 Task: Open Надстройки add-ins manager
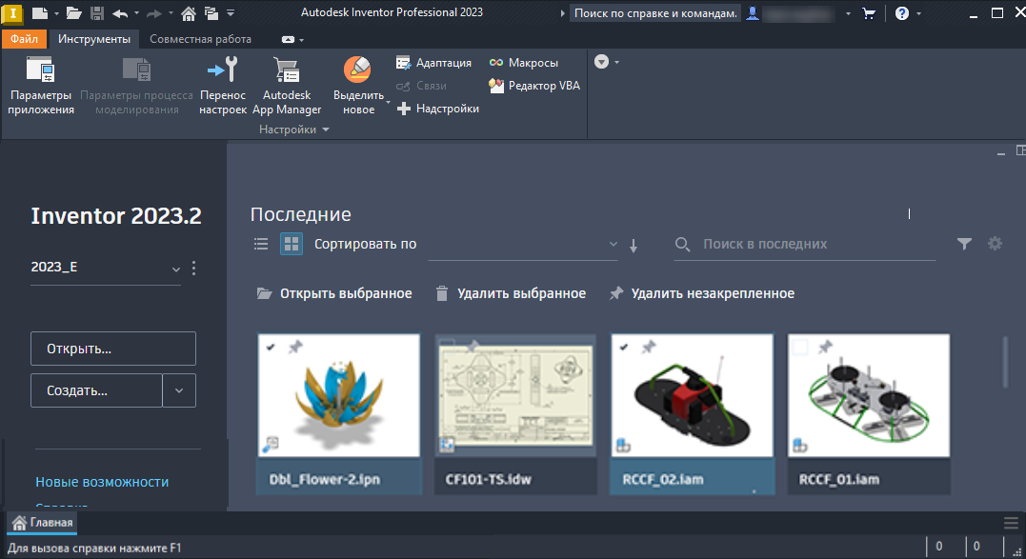point(438,109)
